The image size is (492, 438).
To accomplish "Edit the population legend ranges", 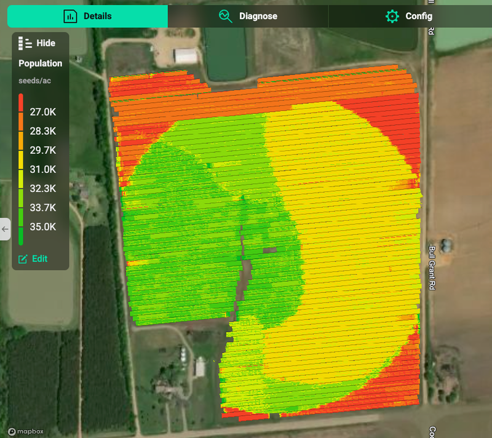I will [33, 259].
